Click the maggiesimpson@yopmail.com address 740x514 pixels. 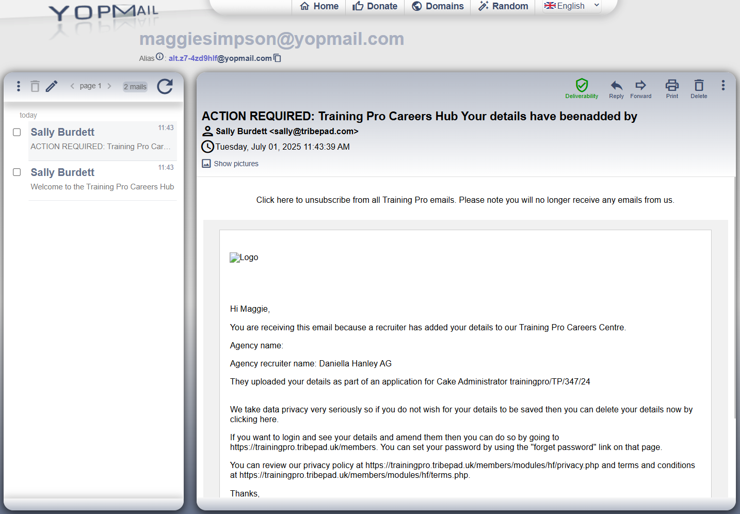pos(272,39)
